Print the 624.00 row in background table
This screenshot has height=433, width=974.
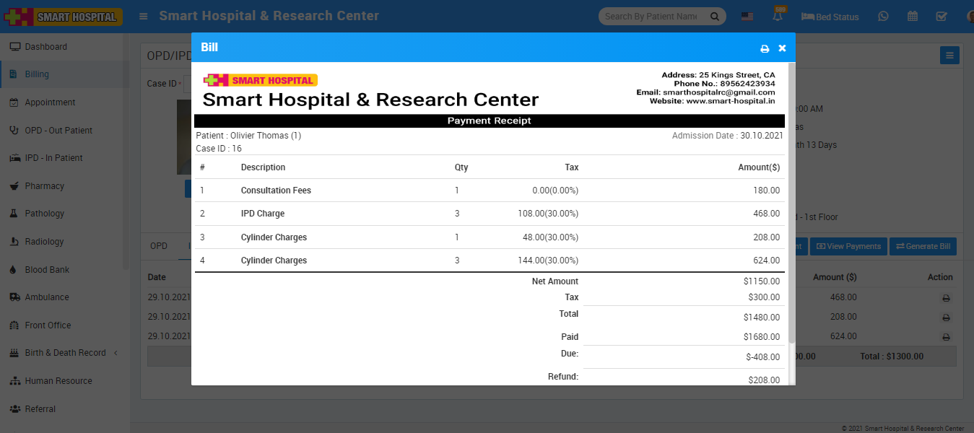click(x=946, y=337)
